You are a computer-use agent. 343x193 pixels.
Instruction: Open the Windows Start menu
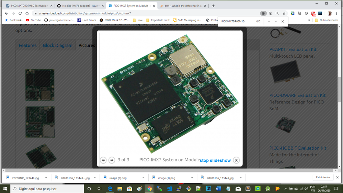5,189
